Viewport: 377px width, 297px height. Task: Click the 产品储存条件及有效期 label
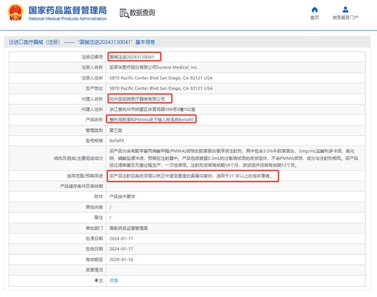tap(81, 186)
